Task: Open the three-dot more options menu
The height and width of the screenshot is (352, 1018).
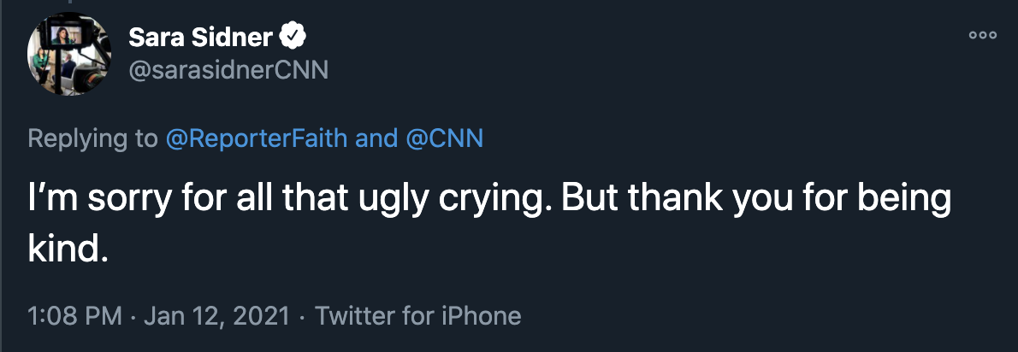Action: coord(982,36)
